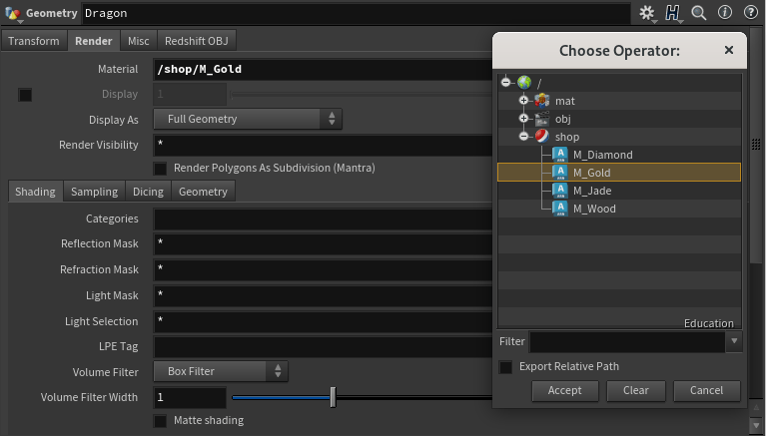Open the parameter gear settings menu
The image size is (767, 436).
pos(648,13)
